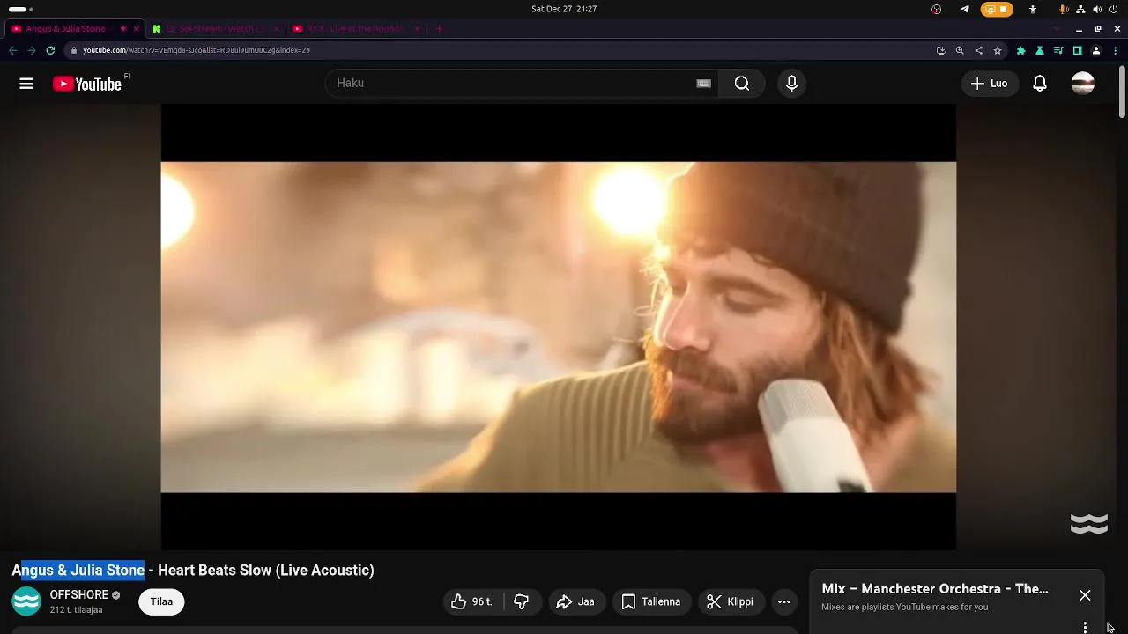Click the OFFSHORE watermark on video
The height and width of the screenshot is (634, 1128).
(x=1088, y=524)
